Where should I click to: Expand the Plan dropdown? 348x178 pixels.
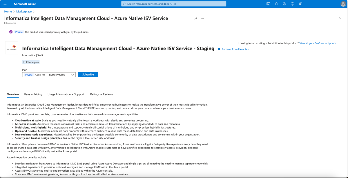click(x=49, y=75)
